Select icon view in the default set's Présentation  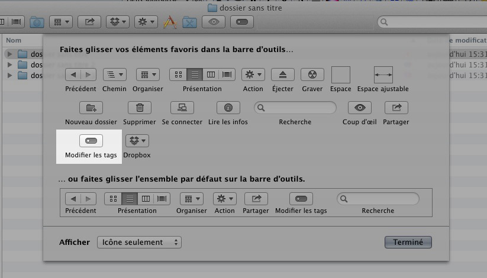[x=113, y=199]
